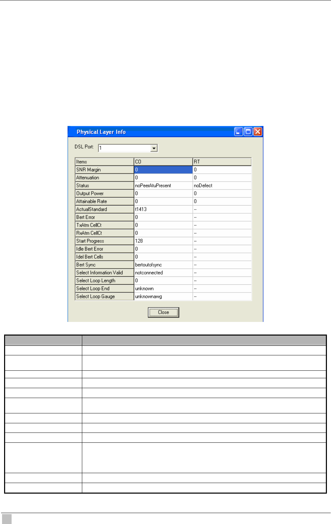The width and height of the screenshot is (331, 524).
Task: Click Select Information Valid row label
Action: tap(104, 272)
